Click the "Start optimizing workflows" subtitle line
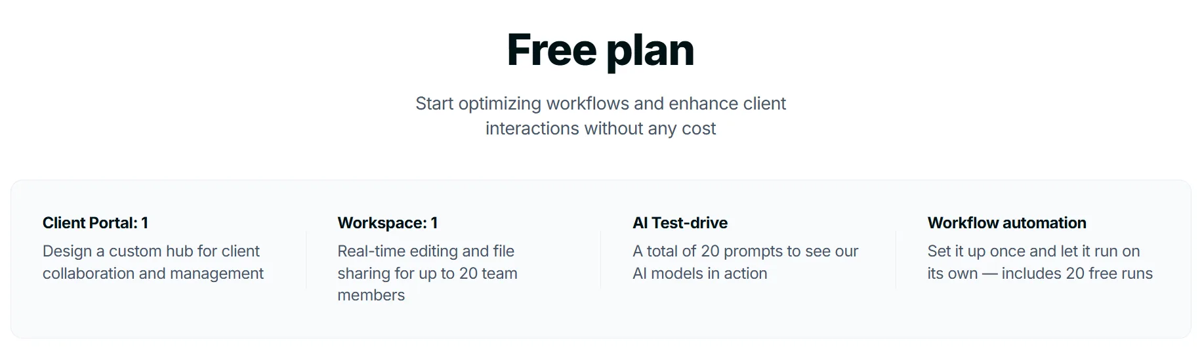The height and width of the screenshot is (347, 1202). (x=600, y=104)
